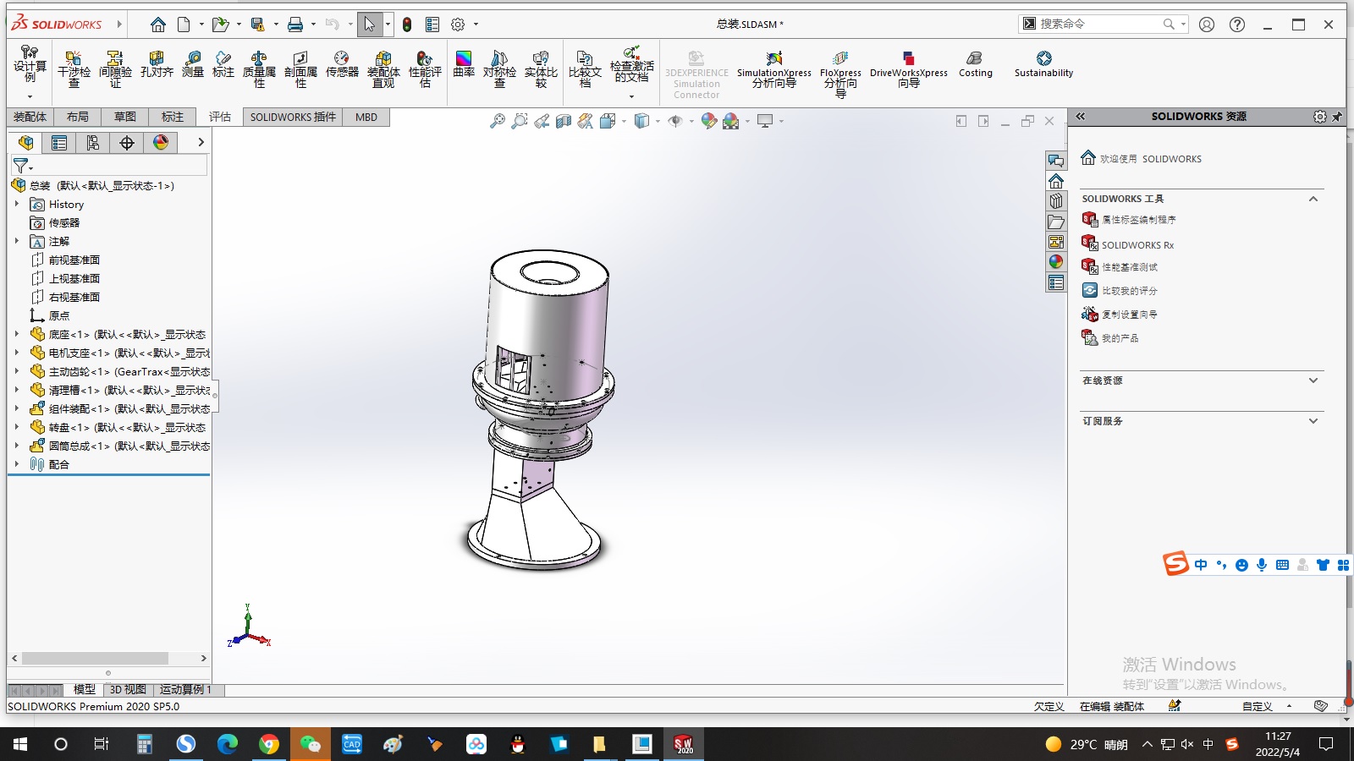Expand the 底座<1> component in the tree
1354x761 pixels.
pyautogui.click(x=18, y=334)
